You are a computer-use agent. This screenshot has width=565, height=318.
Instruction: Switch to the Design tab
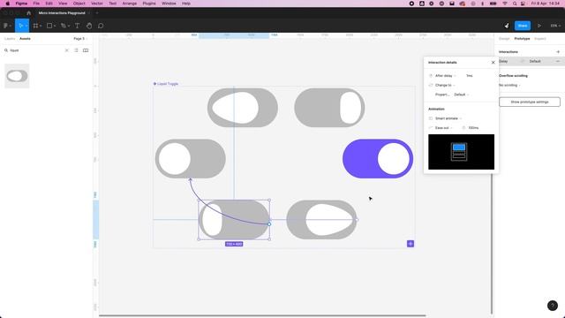point(504,39)
